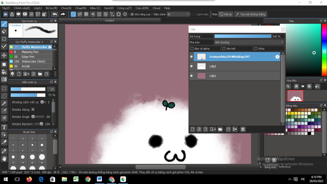Click Kiểm soát cọ settings down arrow
This screenshot has width=327, height=184.
[x=53, y=124]
